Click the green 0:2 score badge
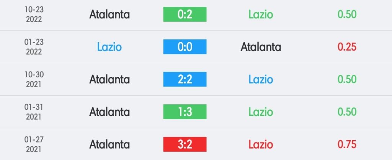This screenshot has width=392, height=160. (x=185, y=14)
